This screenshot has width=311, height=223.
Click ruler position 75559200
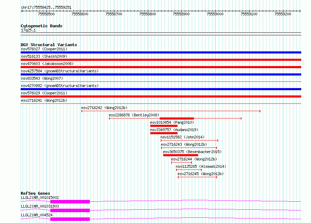(x=283, y=14)
